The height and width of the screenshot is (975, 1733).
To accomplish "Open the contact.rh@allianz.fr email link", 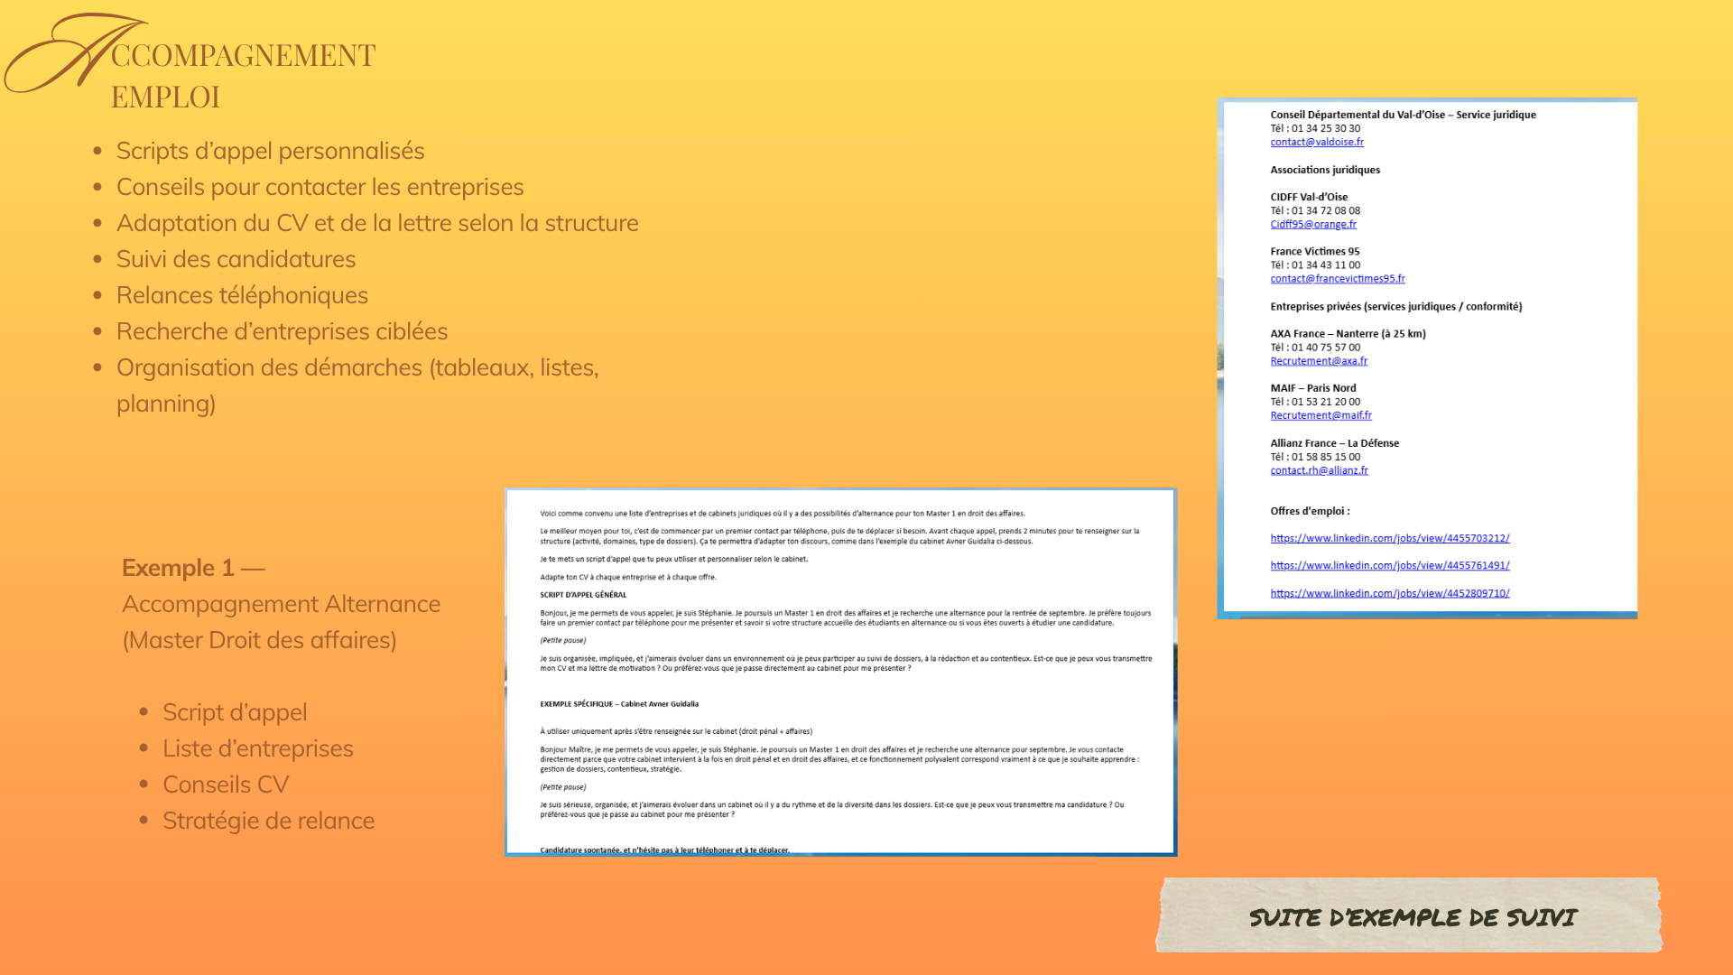I will pyautogui.click(x=1319, y=471).
